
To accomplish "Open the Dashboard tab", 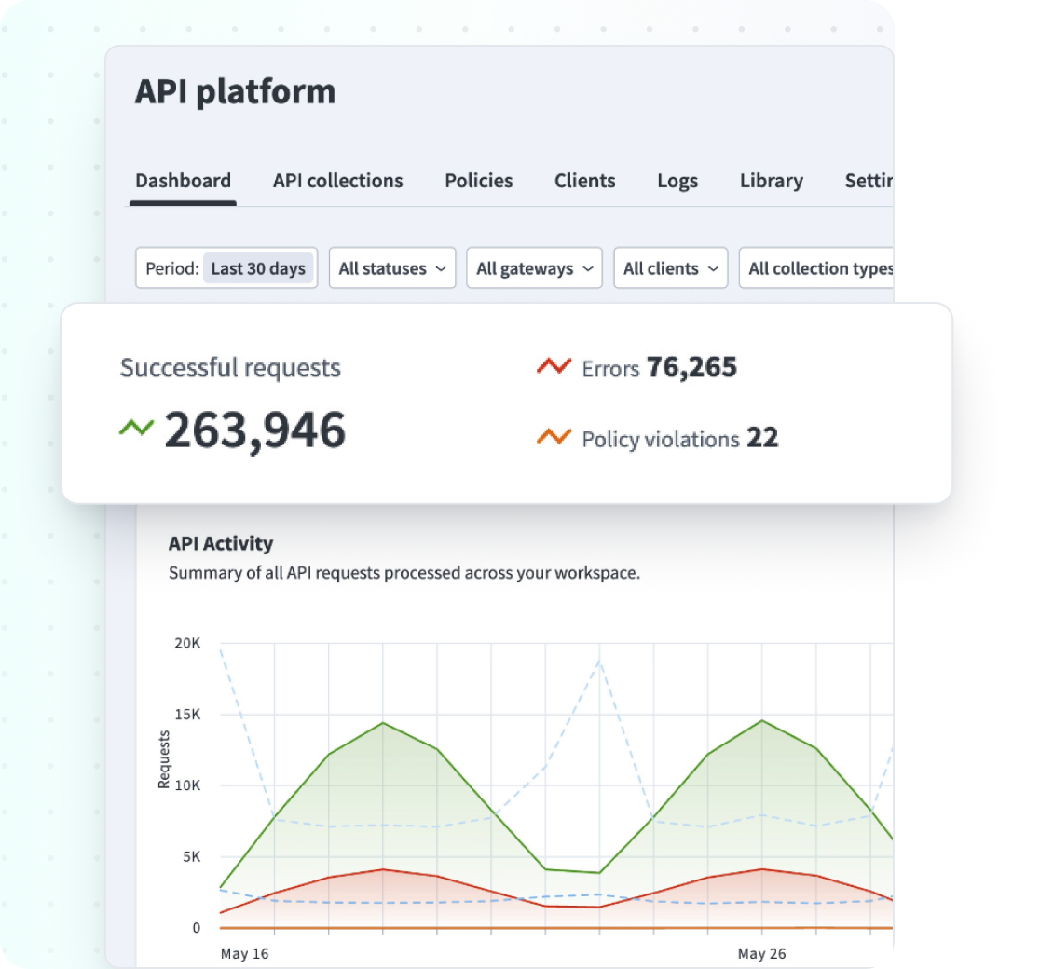I will (183, 181).
